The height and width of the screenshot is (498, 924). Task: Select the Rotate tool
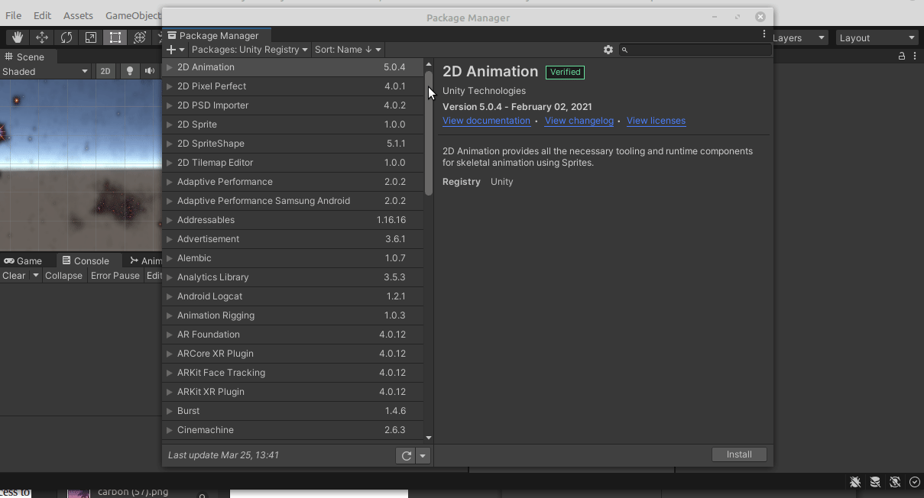click(x=66, y=37)
